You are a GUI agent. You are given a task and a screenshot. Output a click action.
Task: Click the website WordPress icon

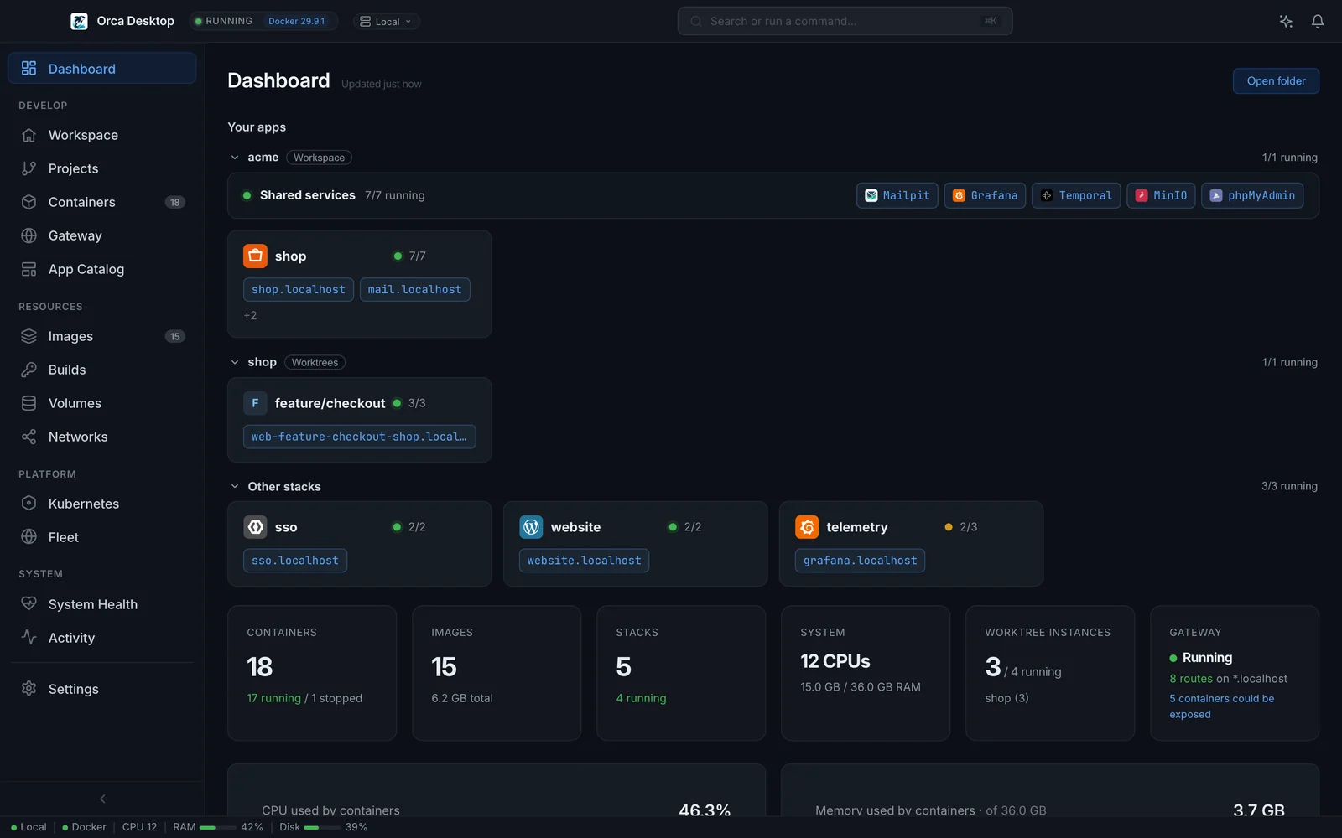(531, 527)
